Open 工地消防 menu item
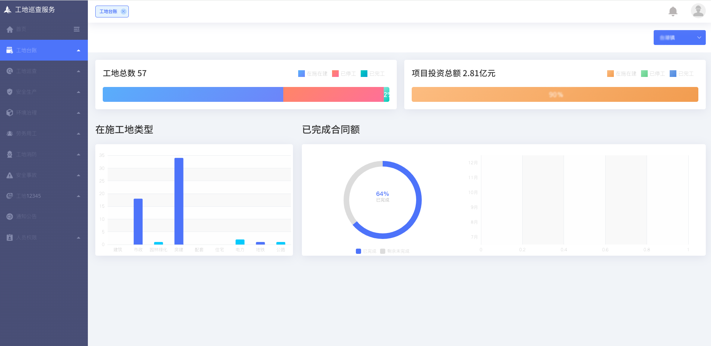The width and height of the screenshot is (711, 346). click(44, 154)
